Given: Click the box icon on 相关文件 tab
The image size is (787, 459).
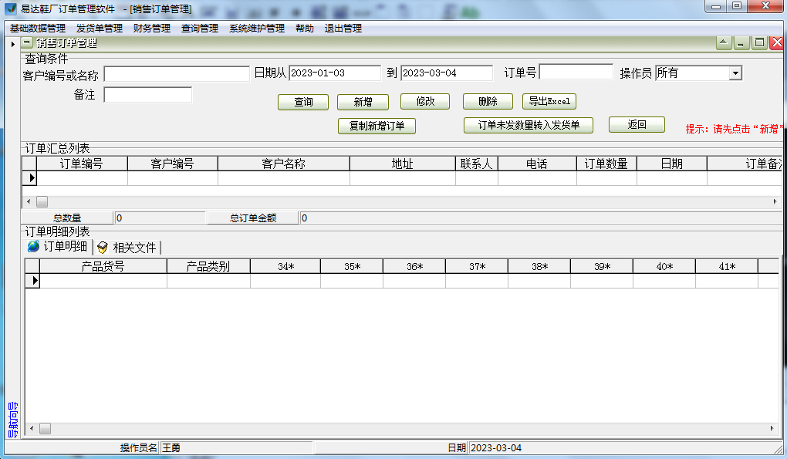Looking at the screenshot, I should pos(103,248).
